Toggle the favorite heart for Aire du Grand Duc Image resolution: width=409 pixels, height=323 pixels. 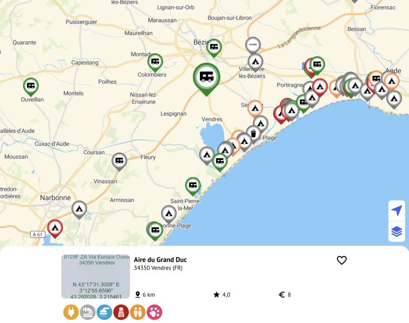[x=342, y=260]
